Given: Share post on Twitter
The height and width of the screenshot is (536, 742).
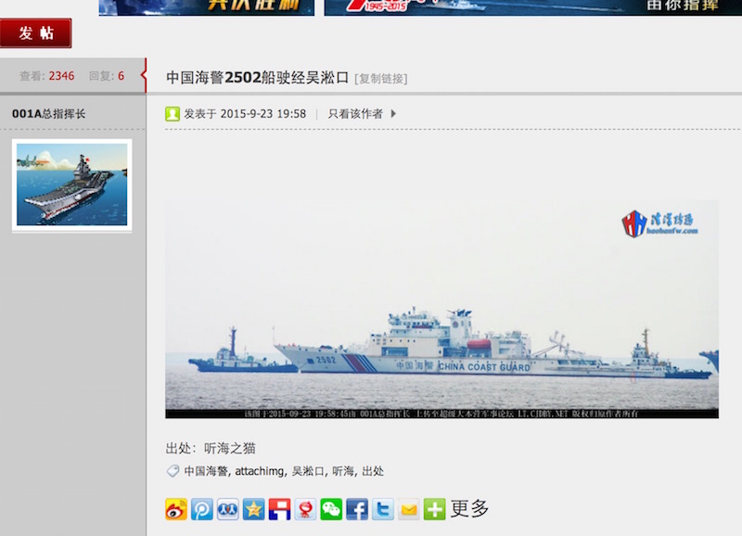Looking at the screenshot, I should (383, 509).
